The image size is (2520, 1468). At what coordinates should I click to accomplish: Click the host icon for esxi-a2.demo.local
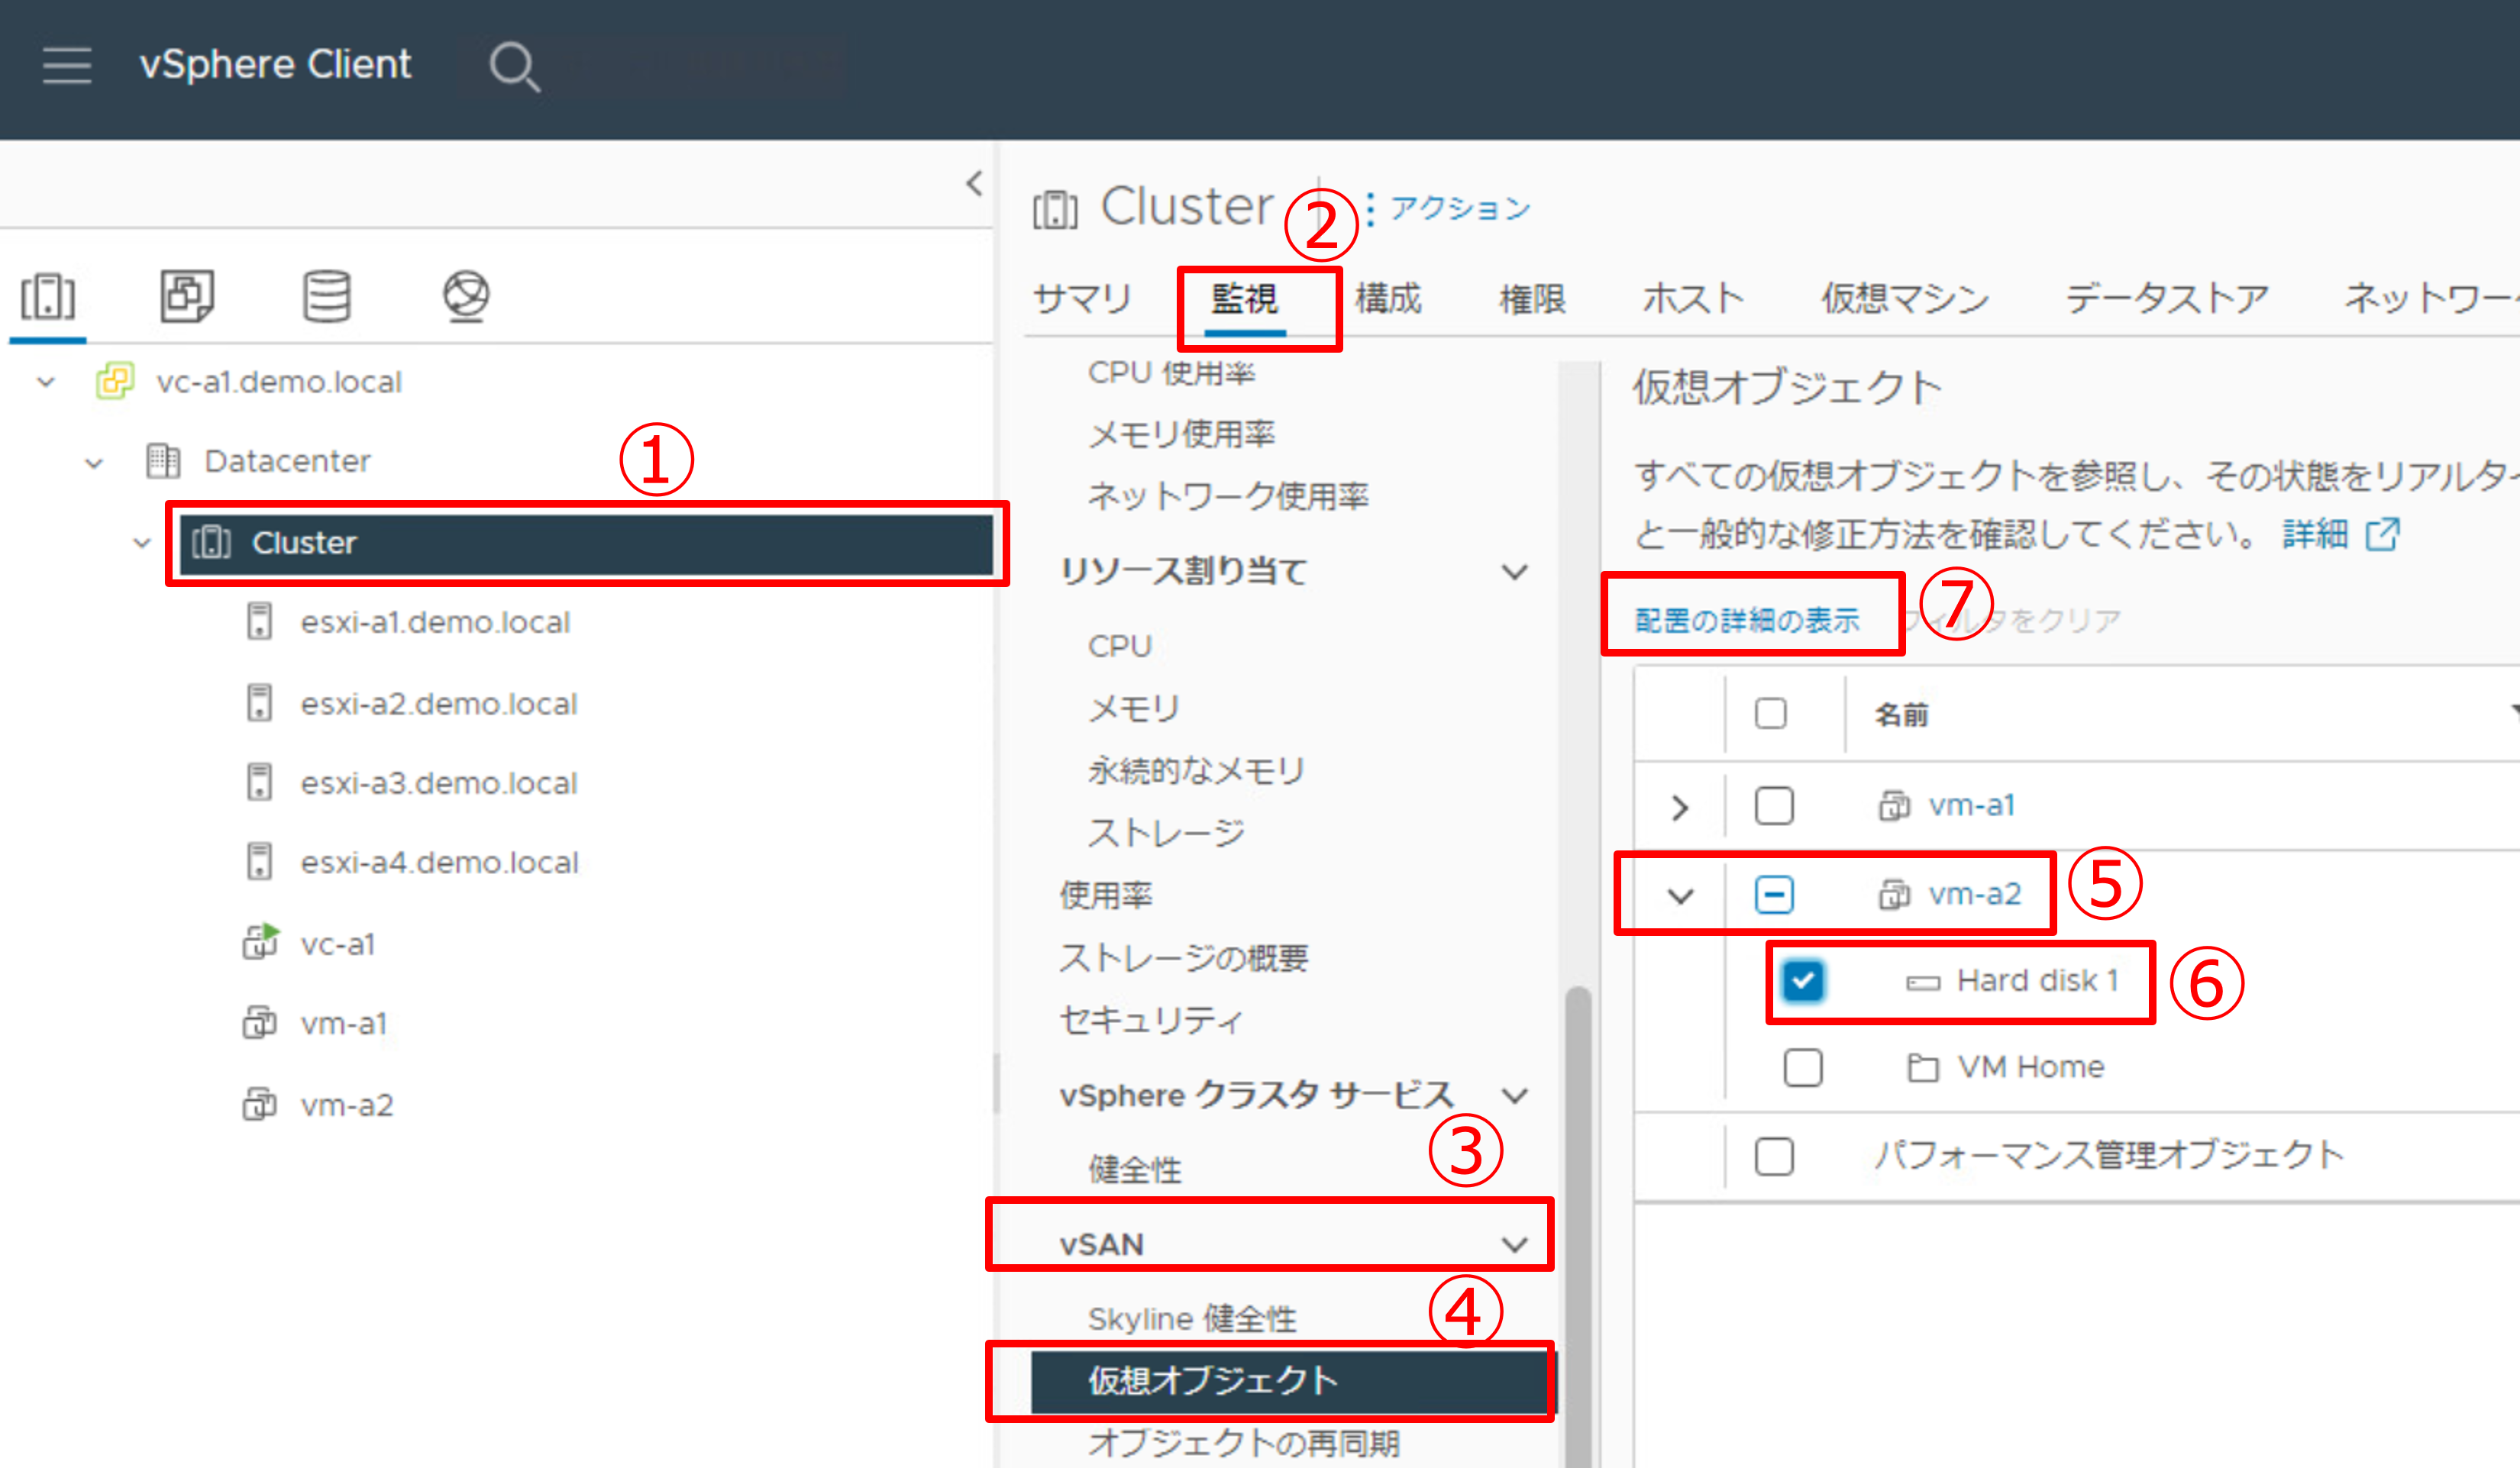pyautogui.click(x=259, y=702)
